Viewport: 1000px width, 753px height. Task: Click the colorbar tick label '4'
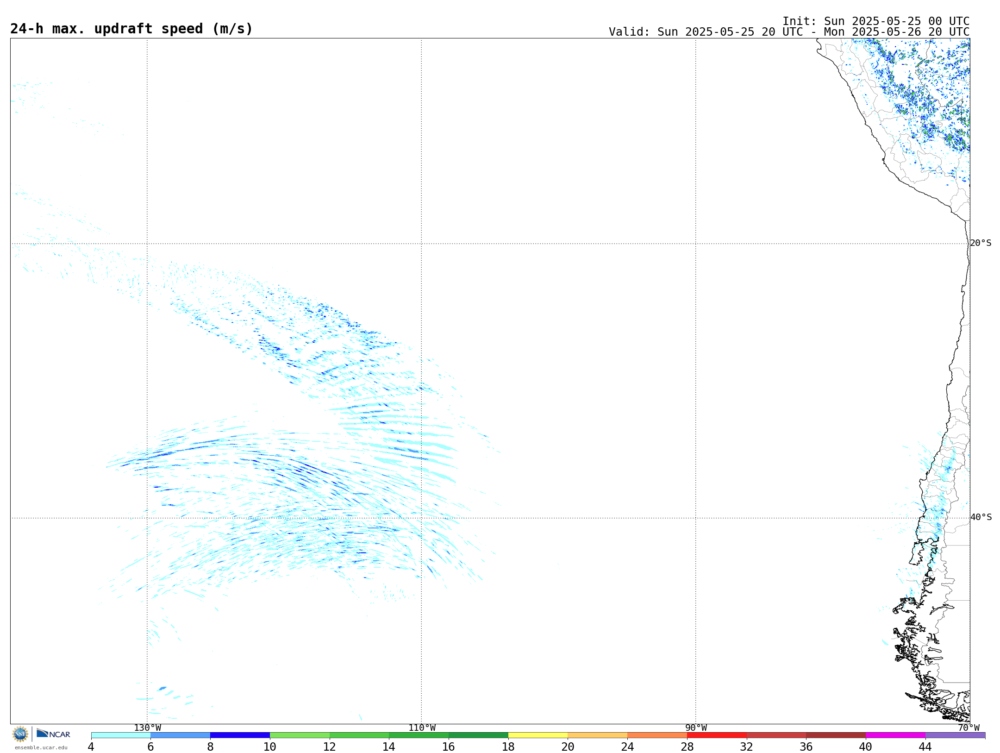tap(91, 747)
